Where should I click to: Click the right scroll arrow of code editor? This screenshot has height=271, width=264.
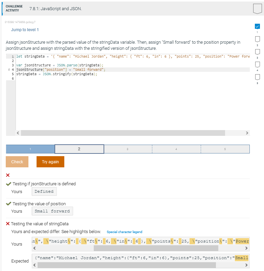click(247, 133)
